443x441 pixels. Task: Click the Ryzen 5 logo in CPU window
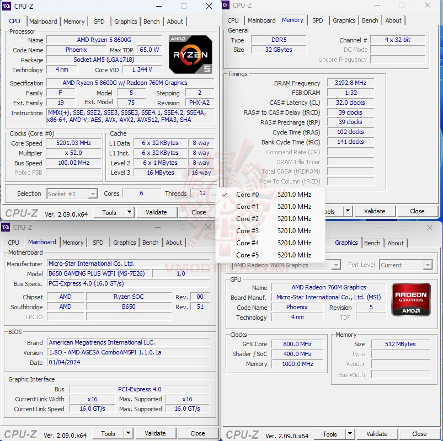190,55
